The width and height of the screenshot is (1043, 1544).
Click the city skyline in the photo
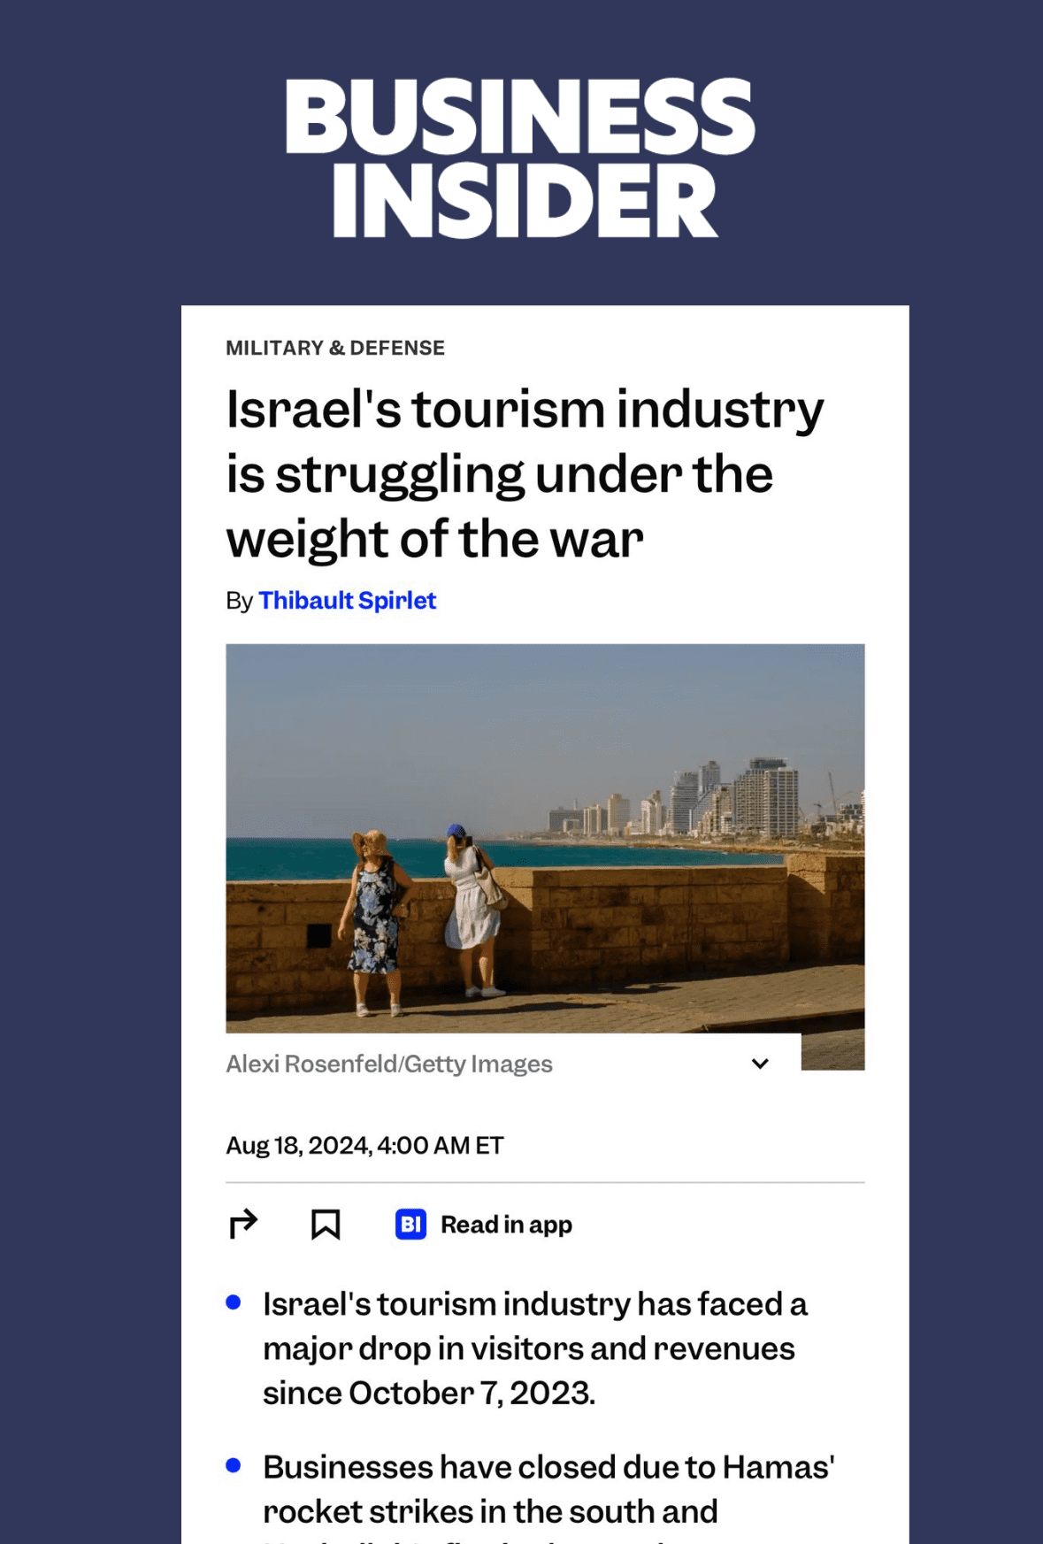click(x=703, y=799)
